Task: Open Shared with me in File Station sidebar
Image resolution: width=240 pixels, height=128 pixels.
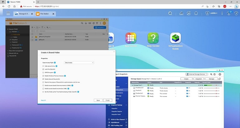Action: tap(13, 53)
